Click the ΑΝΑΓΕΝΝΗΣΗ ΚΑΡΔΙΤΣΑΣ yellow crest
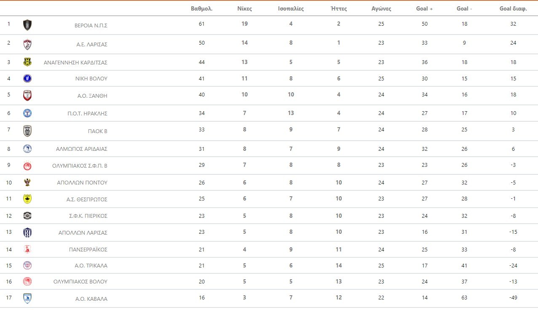This screenshot has width=538, height=310. 27,62
